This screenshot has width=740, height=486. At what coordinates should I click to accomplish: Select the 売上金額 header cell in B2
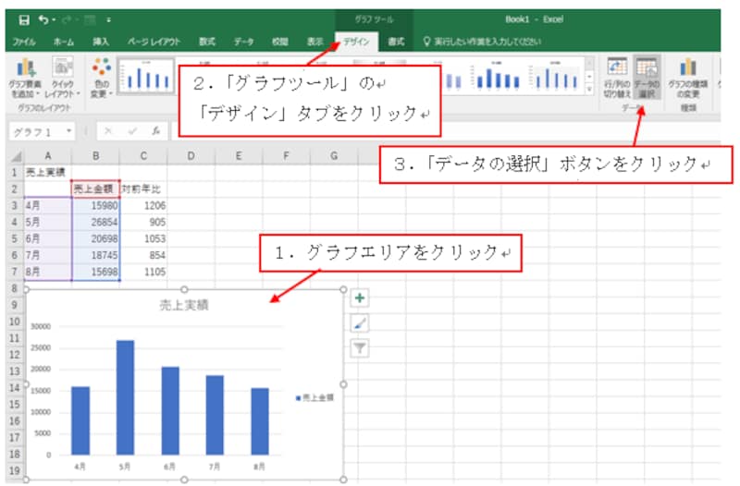pyautogui.click(x=96, y=189)
